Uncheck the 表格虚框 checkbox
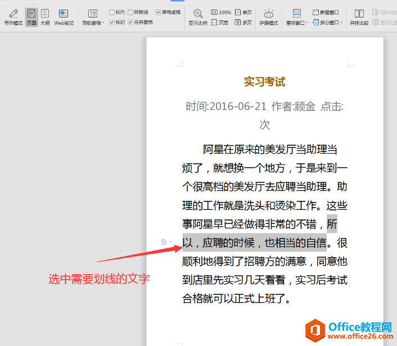The height and width of the screenshot is (346, 397). pyautogui.click(x=158, y=12)
